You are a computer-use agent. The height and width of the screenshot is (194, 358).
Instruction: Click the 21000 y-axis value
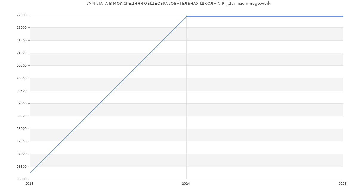coord(22,53)
